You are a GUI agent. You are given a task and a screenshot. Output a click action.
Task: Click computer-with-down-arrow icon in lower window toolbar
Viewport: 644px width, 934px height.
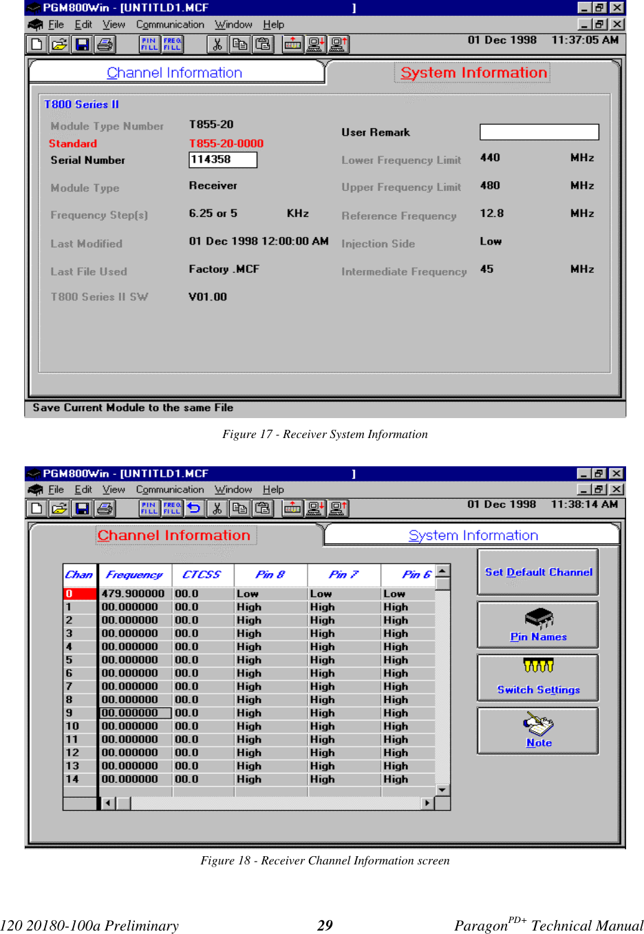(316, 508)
